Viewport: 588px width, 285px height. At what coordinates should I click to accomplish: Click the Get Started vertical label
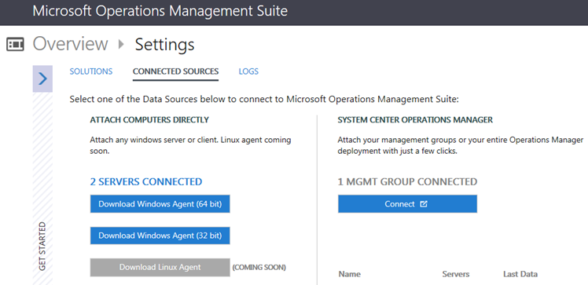click(x=42, y=246)
